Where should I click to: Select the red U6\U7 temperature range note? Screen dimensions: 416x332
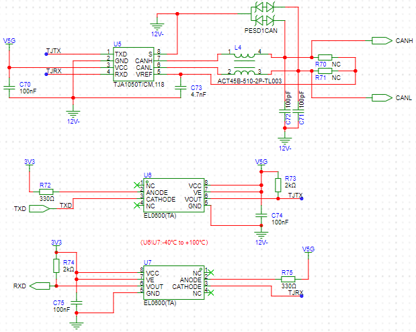[174, 243]
